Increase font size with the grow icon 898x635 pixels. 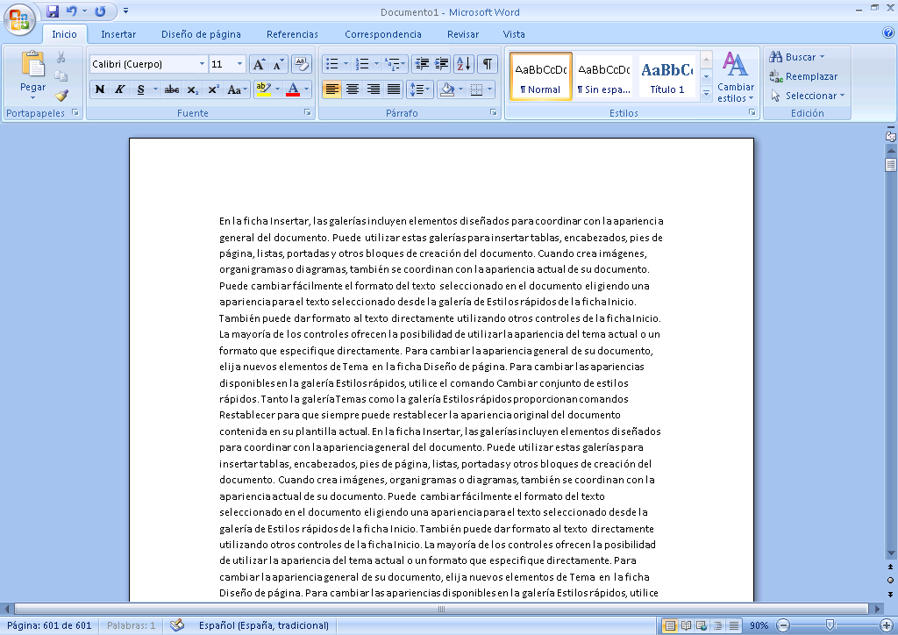(259, 64)
